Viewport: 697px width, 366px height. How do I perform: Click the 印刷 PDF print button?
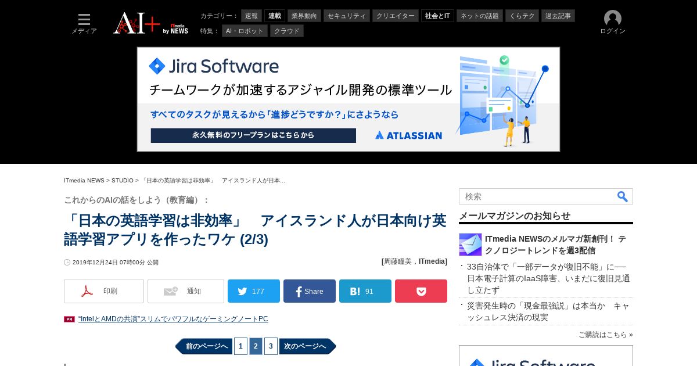pos(104,291)
